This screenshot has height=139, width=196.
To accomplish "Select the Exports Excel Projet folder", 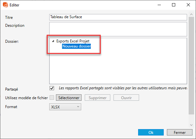I will (73, 41).
